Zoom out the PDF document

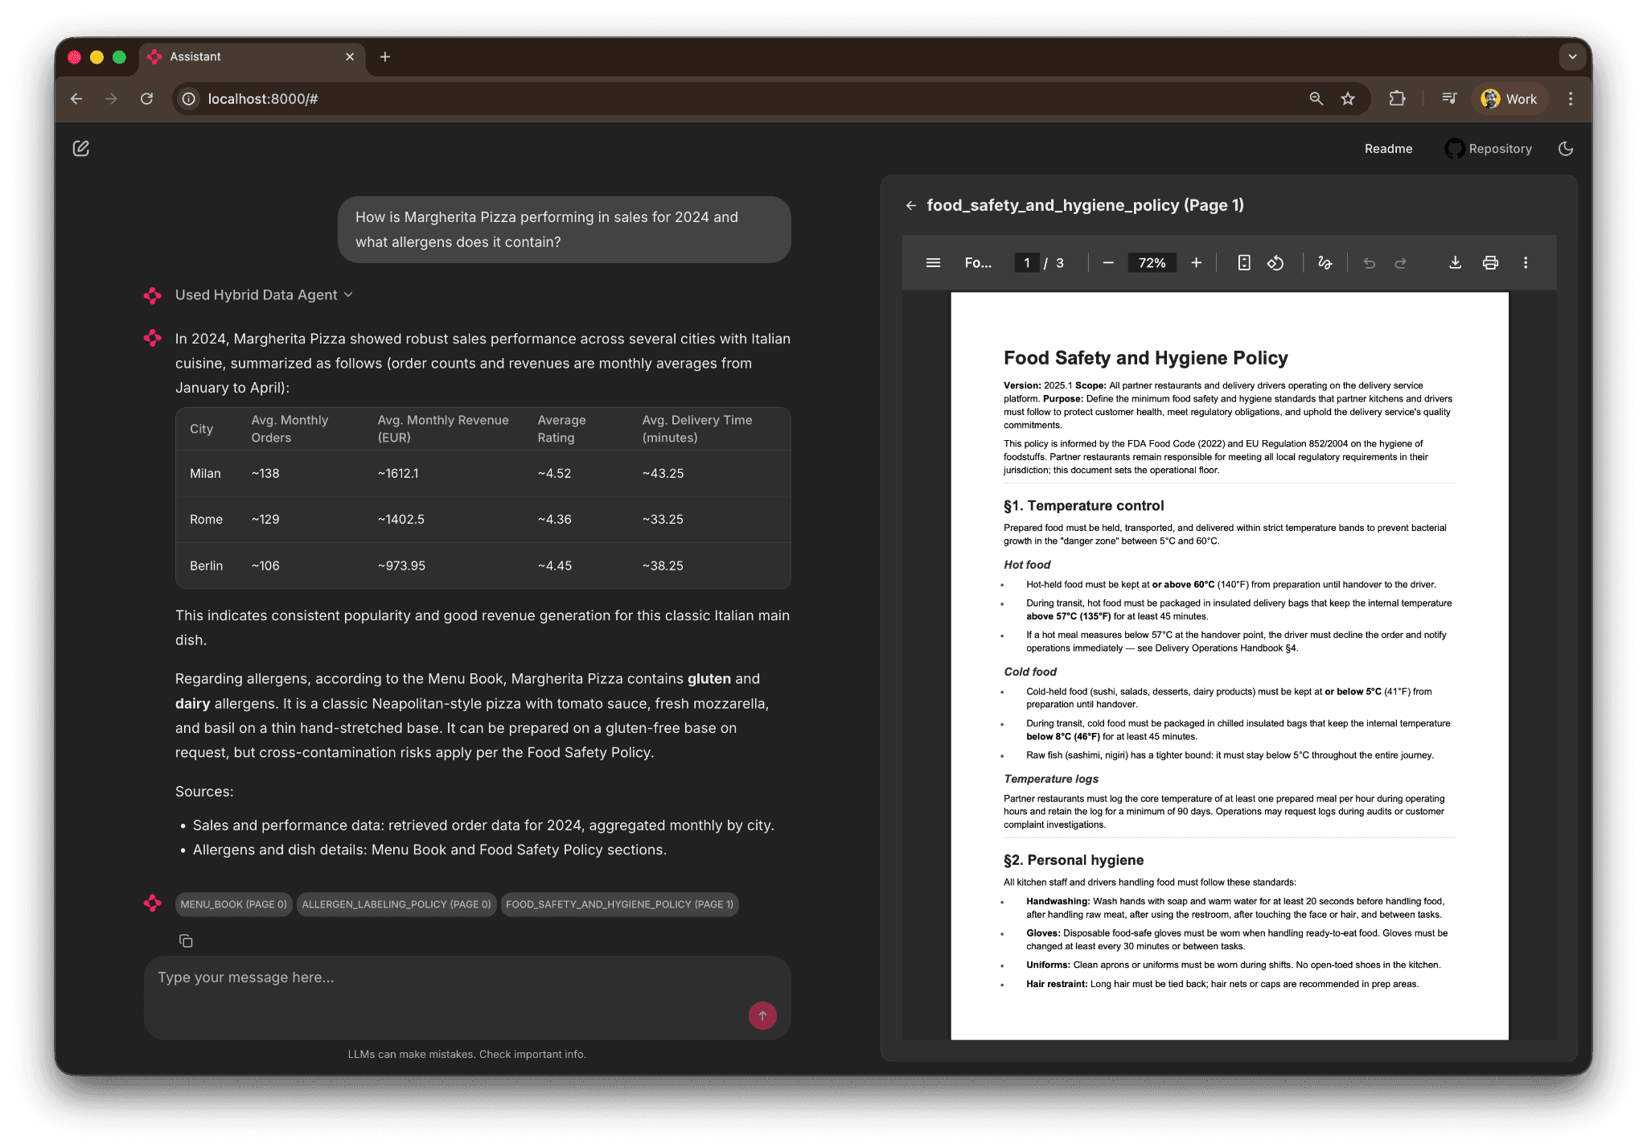pos(1107,262)
